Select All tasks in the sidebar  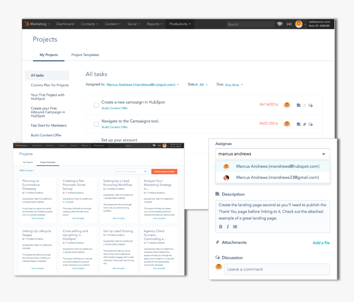tap(47, 75)
